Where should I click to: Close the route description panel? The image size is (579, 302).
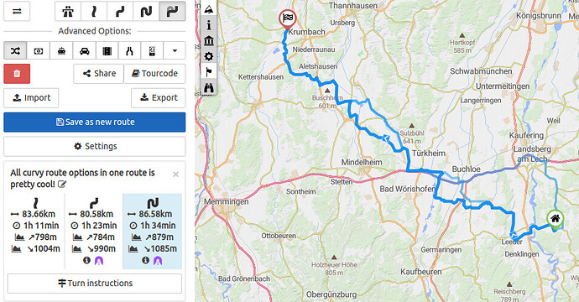[175, 174]
